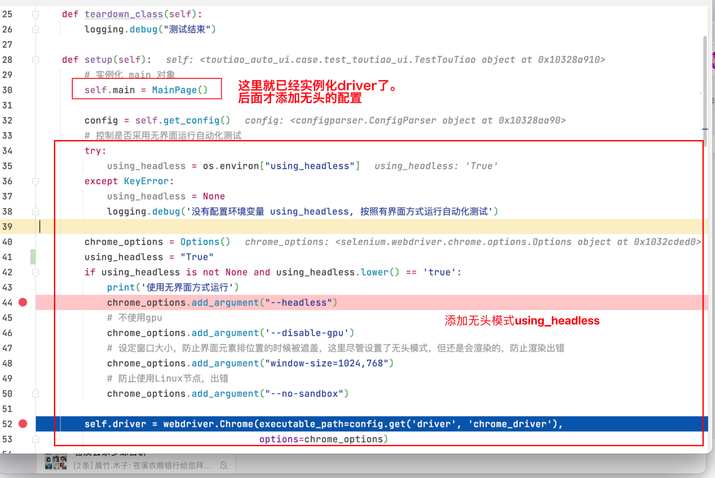Collapse the except block fold arrow at line 36
The image size is (715, 478).
click(35, 181)
